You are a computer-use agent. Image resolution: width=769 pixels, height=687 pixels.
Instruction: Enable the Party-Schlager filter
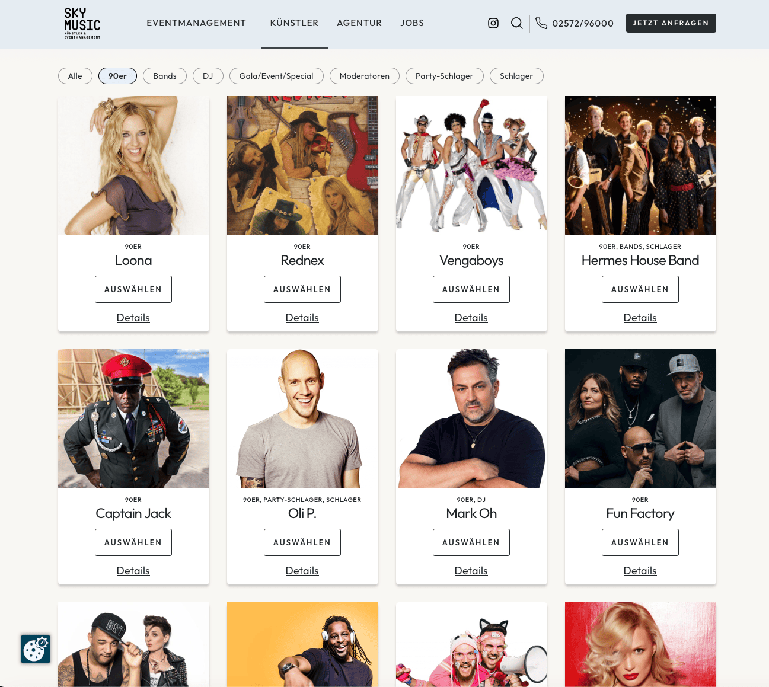pyautogui.click(x=445, y=76)
